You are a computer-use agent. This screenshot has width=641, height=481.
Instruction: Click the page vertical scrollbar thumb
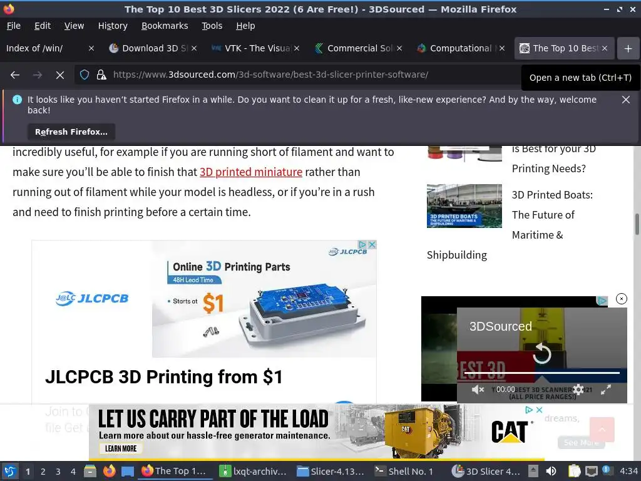click(x=637, y=224)
